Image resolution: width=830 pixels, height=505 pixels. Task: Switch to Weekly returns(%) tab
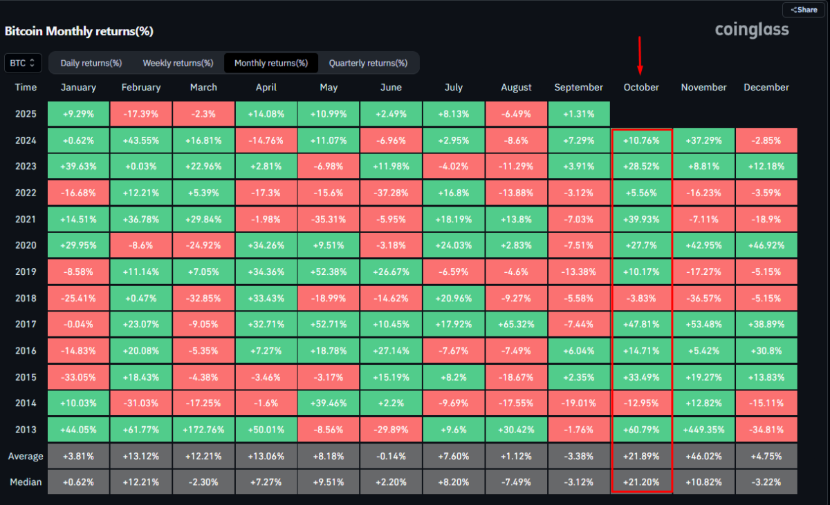[178, 63]
